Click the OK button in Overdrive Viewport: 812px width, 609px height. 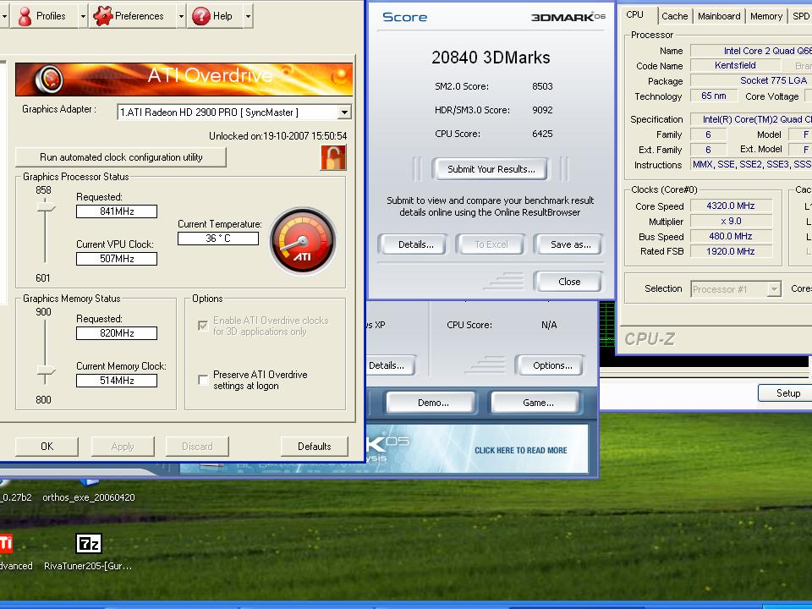tap(47, 447)
